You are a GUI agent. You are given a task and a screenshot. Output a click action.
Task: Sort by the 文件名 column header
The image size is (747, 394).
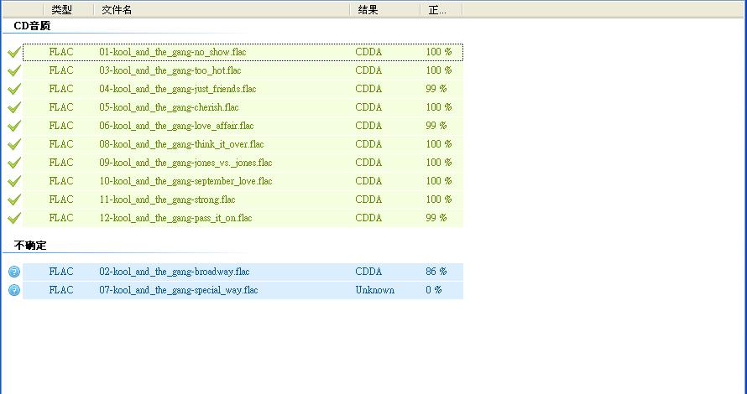point(222,10)
